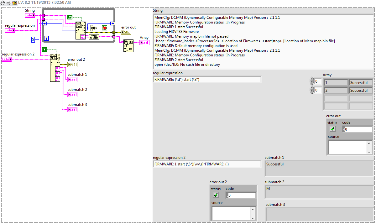Click the empty submatch 3 indicator box
Viewport: 376px width, 224px height.
[319, 215]
